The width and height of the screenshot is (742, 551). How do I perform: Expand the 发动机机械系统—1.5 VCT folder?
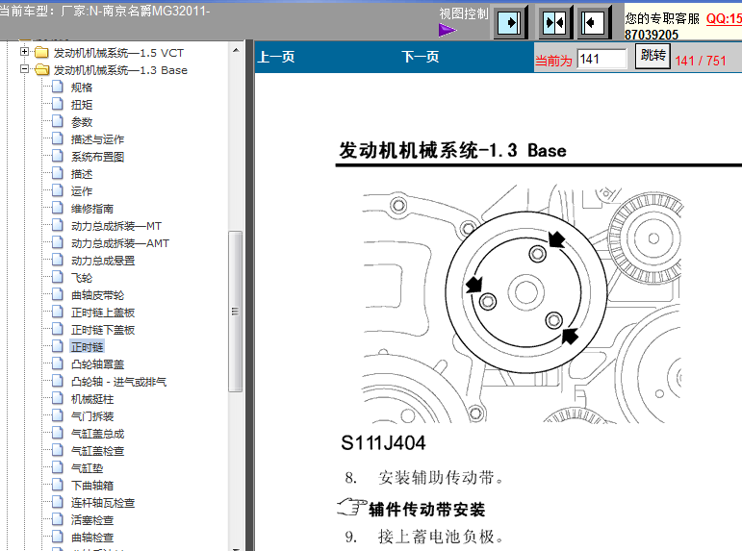24,52
